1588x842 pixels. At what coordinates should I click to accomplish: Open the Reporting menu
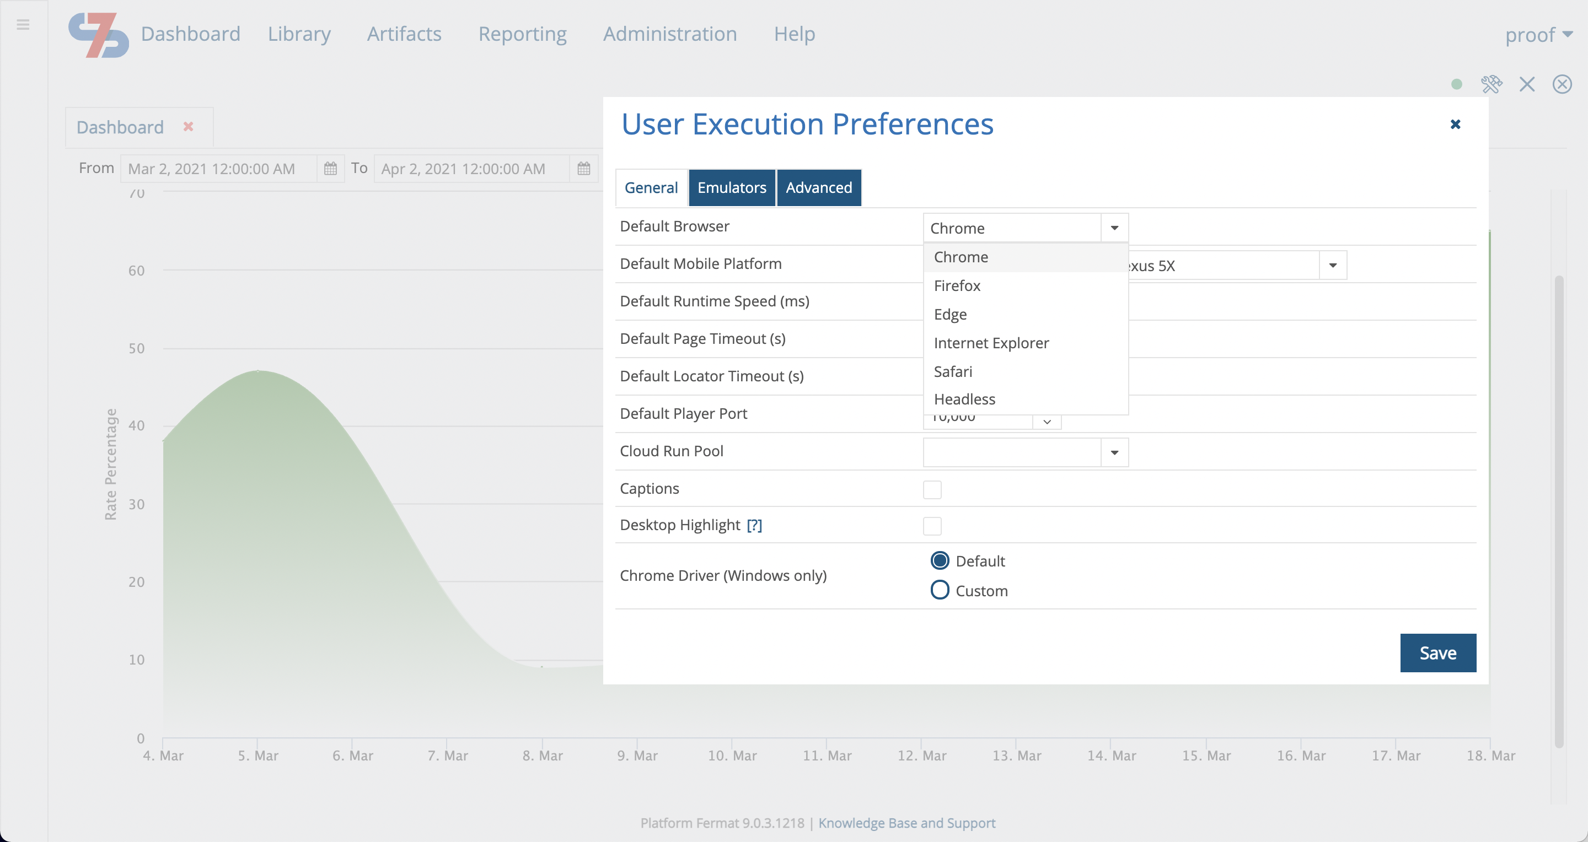click(x=522, y=34)
